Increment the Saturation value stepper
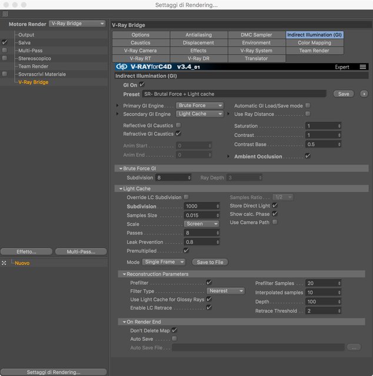Screen dimensions: 373x376 point(339,125)
